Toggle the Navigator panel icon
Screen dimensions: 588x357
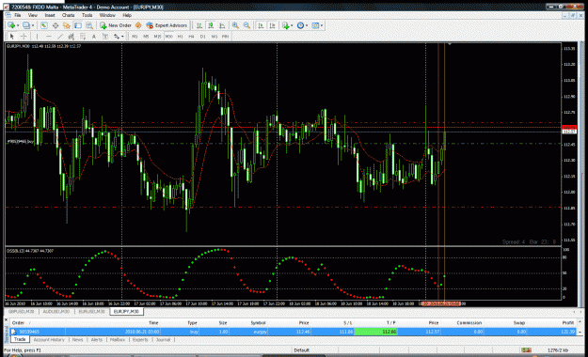coord(67,25)
